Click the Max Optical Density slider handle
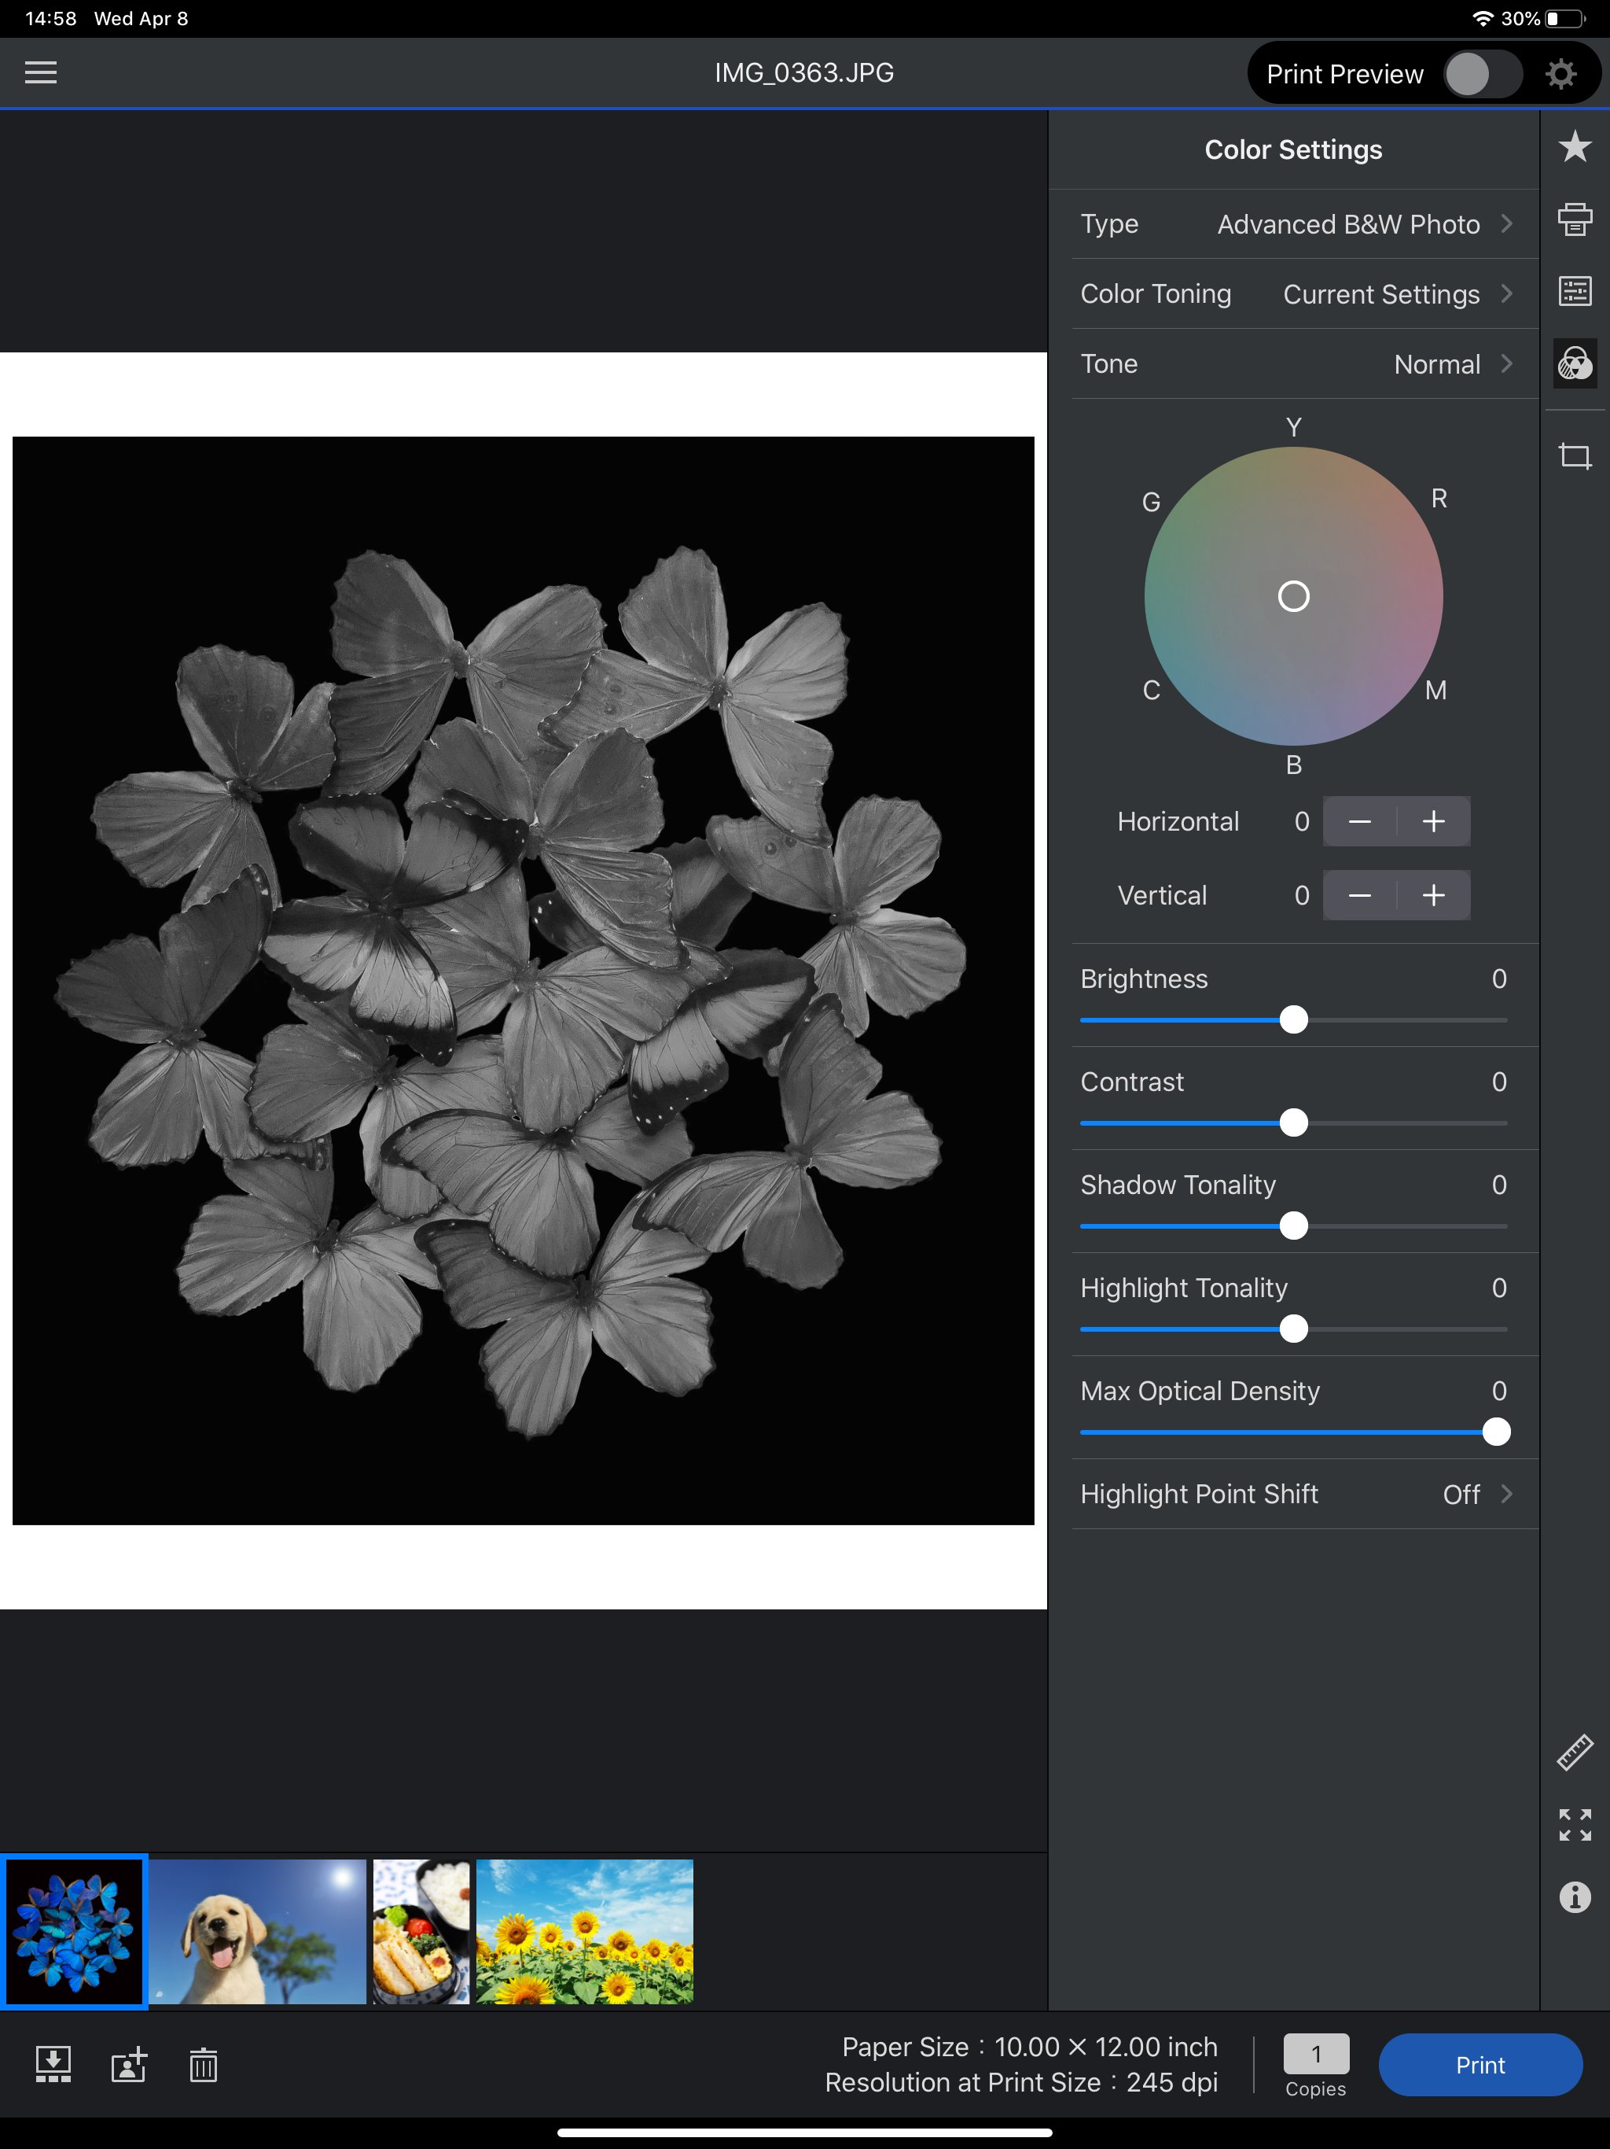This screenshot has height=2149, width=1610. coord(1495,1432)
